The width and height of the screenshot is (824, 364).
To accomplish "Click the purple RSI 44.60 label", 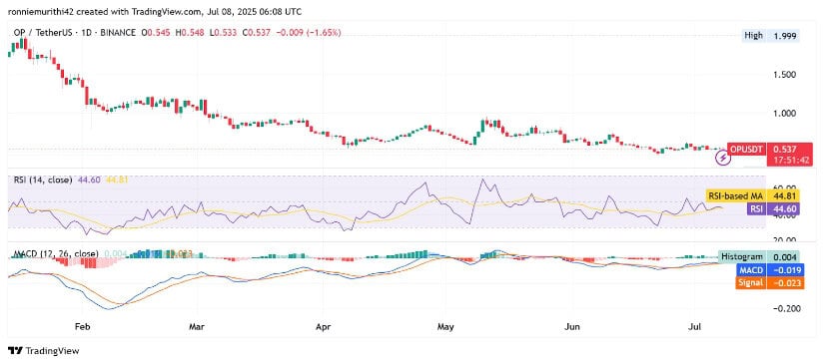I will pos(773,208).
